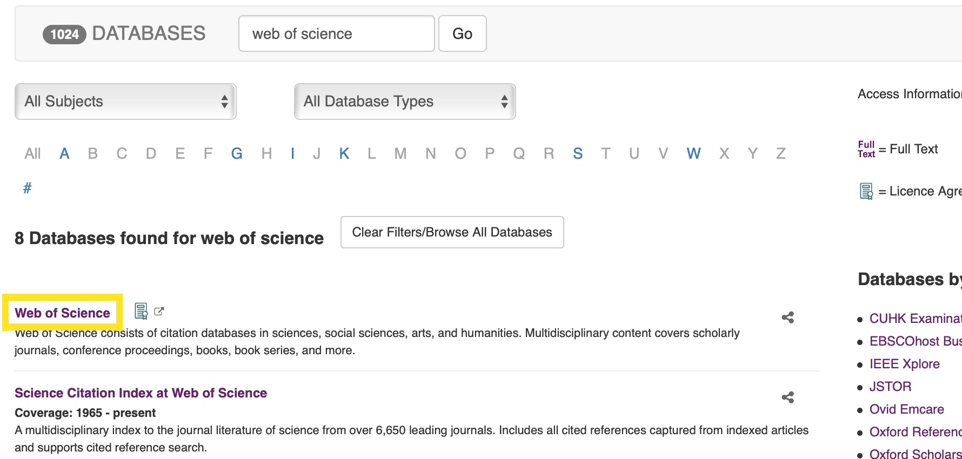Select the letter K filter
Viewport: 962px width, 459px height.
(344, 154)
